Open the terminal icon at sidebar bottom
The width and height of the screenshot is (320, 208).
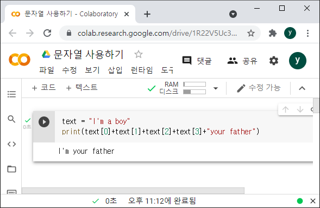(x=11, y=192)
